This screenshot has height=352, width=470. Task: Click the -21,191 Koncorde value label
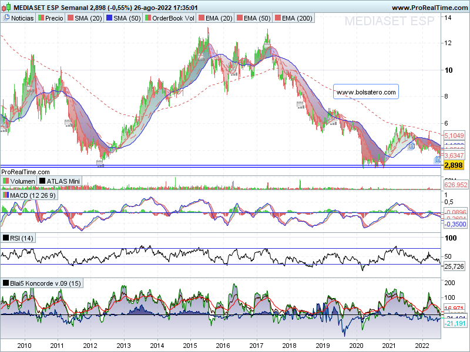coord(455,323)
